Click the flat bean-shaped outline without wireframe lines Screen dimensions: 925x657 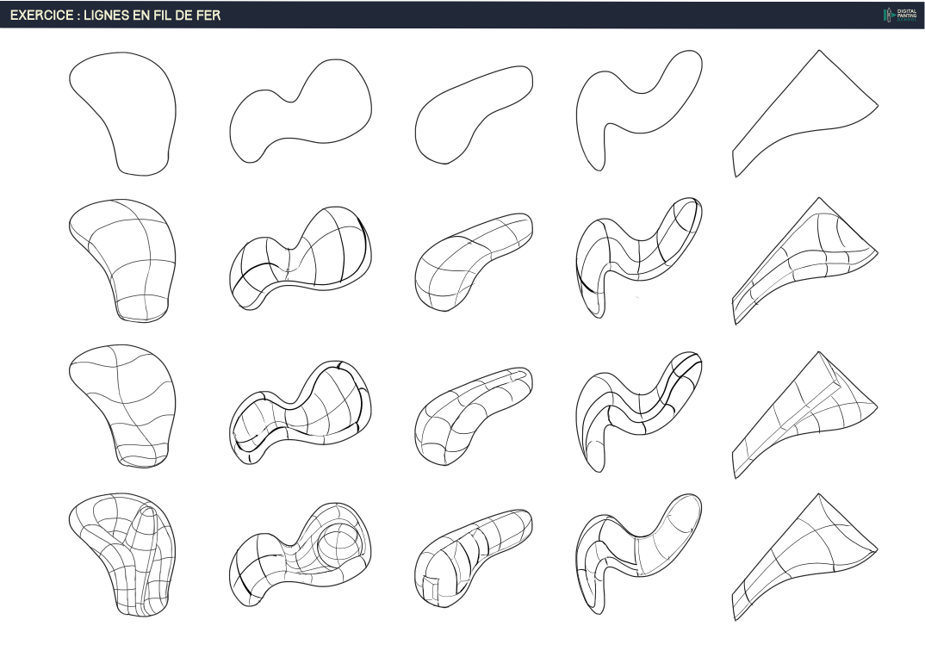click(472, 114)
